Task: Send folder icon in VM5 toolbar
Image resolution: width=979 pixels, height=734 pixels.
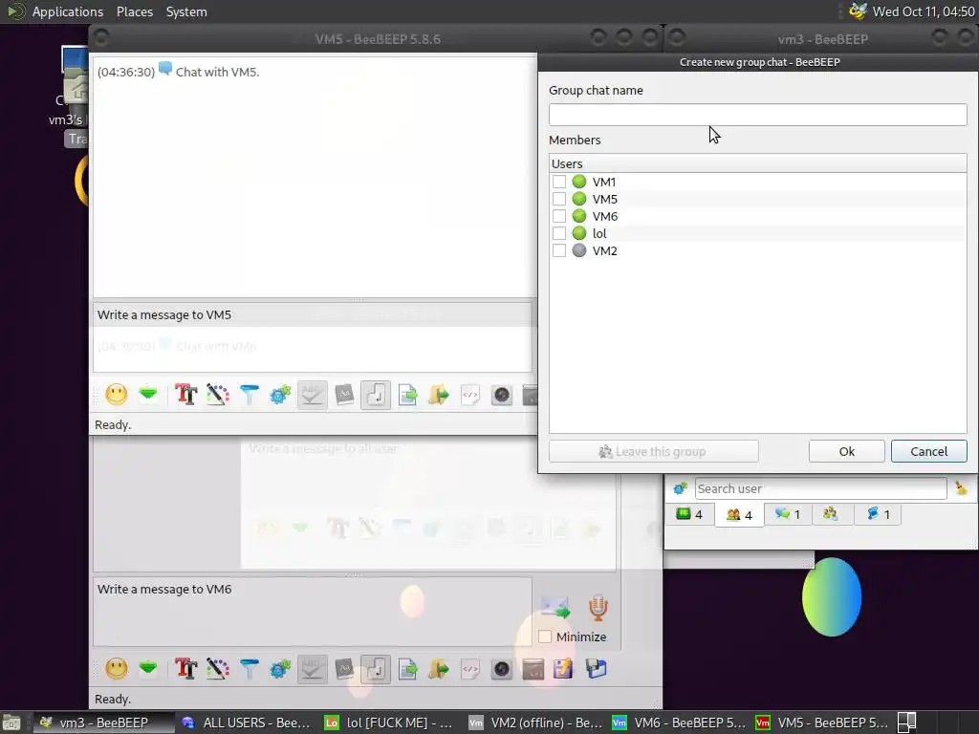Action: [439, 395]
